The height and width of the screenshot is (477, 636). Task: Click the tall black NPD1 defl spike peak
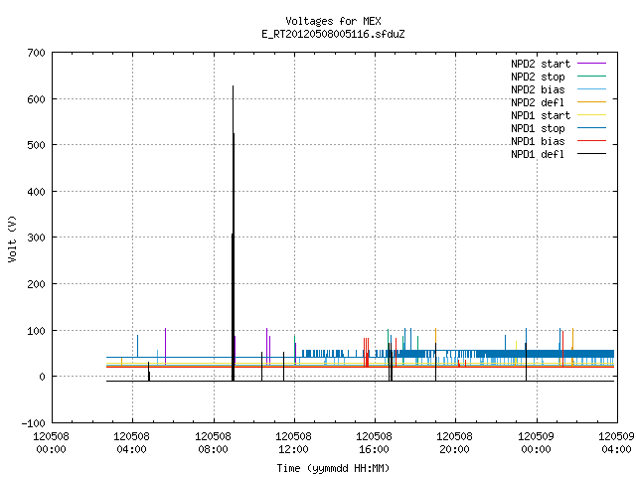tap(233, 86)
